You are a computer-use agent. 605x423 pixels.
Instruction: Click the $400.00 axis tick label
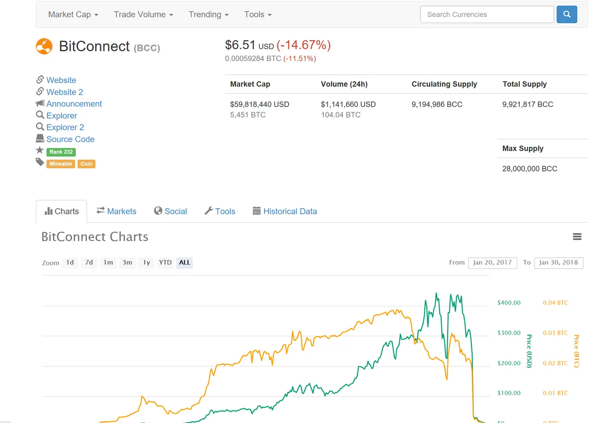click(509, 303)
